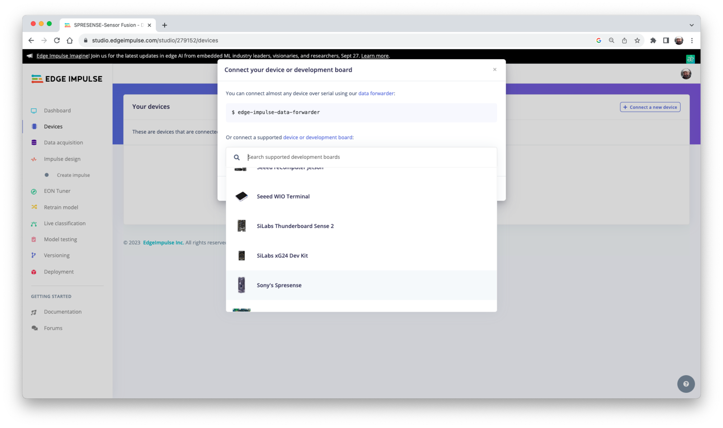Screen dimensions: 723x428
Task: Click the Versioning branch icon
Action: pyautogui.click(x=34, y=256)
